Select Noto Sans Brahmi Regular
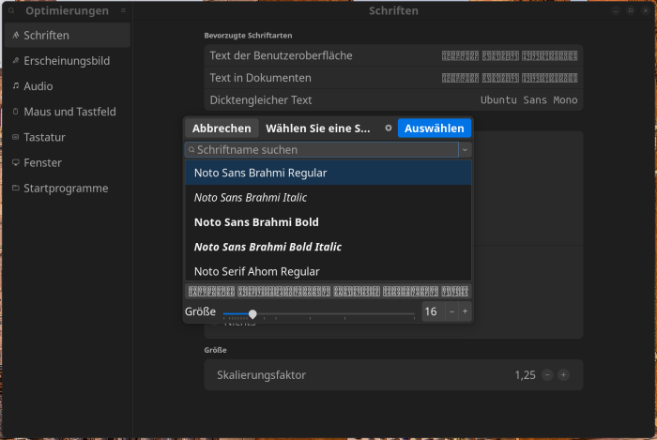657x440 pixels. point(328,173)
